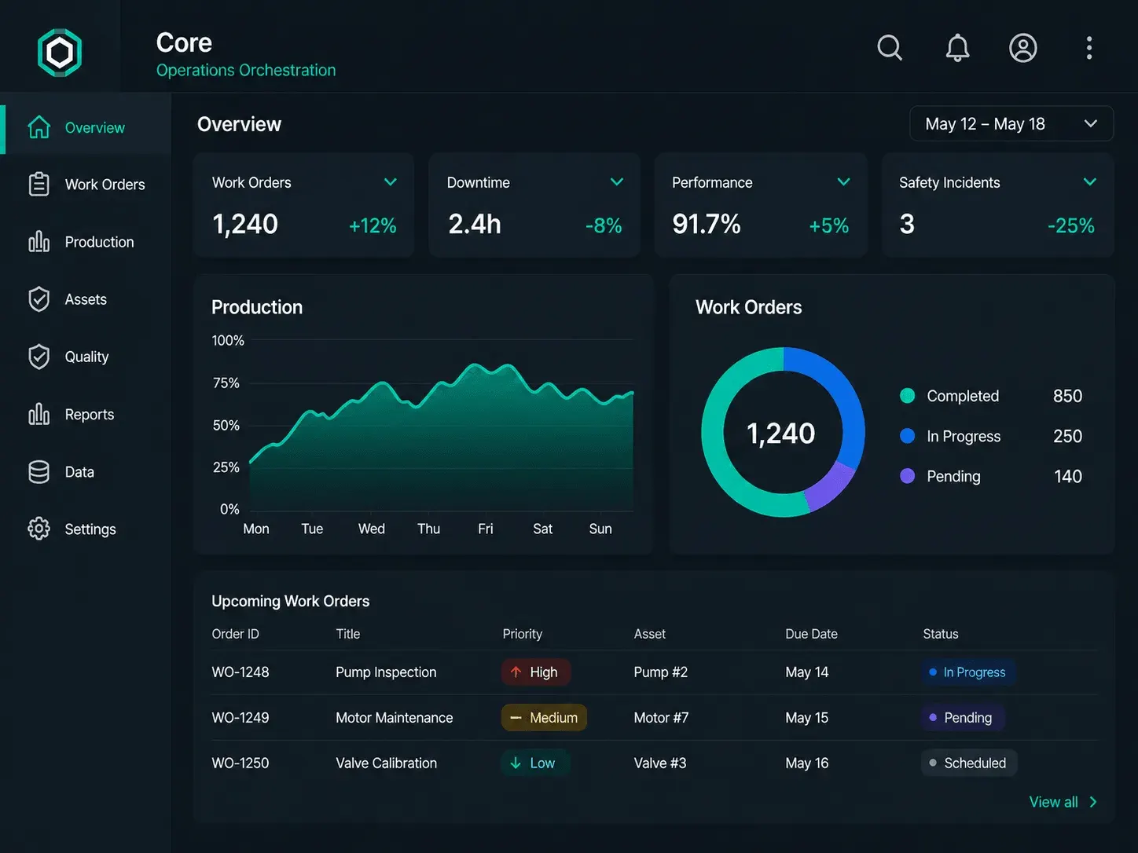Viewport: 1138px width, 853px height.
Task: Click the Settings gear icon
Action: point(39,529)
